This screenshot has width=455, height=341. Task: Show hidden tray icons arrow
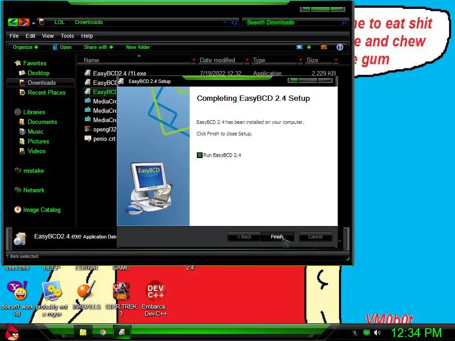(355, 333)
